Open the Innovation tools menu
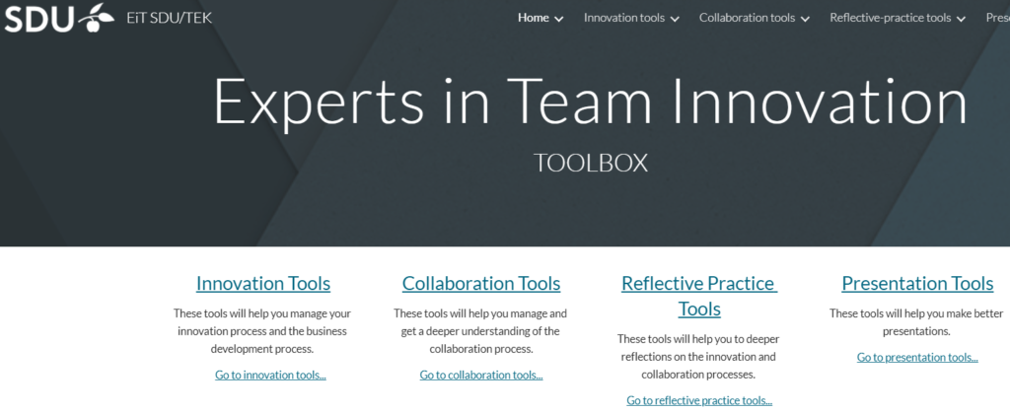Viewport: 1010px width, 413px height. pyautogui.click(x=624, y=18)
